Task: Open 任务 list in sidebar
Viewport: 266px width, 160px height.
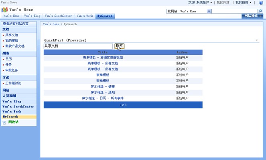Action: point(8,65)
